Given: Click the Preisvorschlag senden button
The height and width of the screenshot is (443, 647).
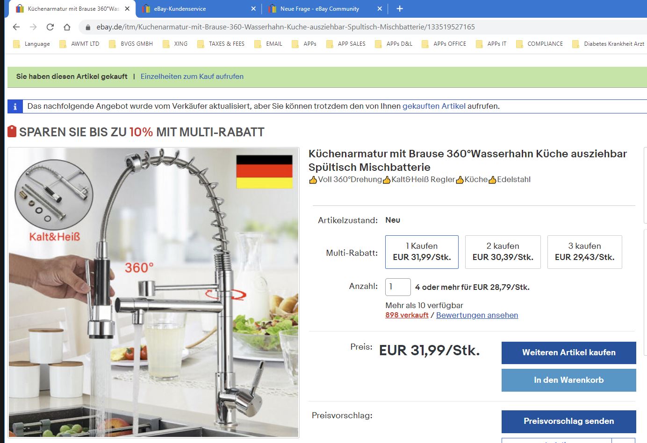Looking at the screenshot, I should click(x=569, y=422).
